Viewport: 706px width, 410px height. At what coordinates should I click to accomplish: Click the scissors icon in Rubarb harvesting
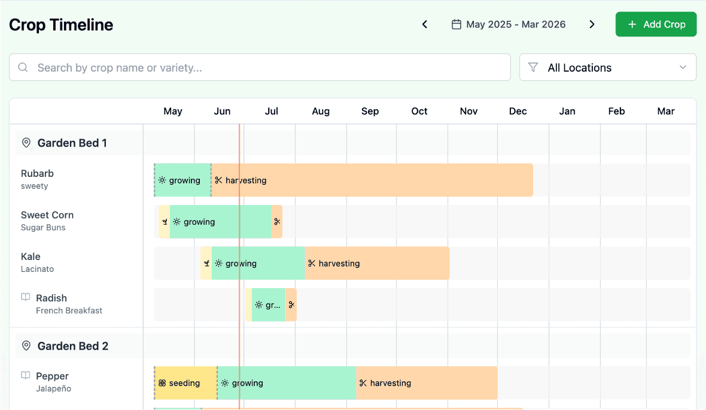pyautogui.click(x=218, y=180)
